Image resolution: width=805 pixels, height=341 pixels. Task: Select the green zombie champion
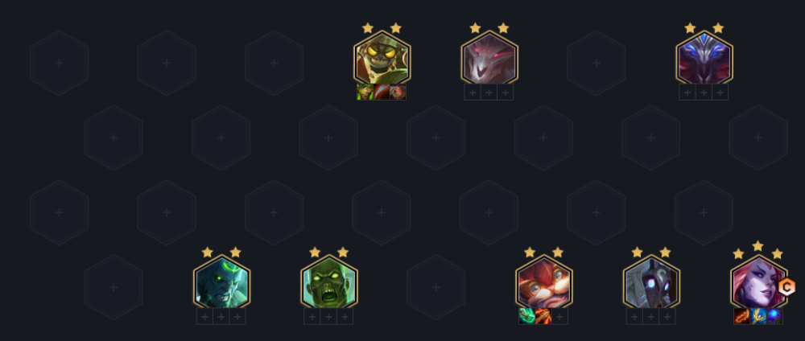tap(329, 282)
